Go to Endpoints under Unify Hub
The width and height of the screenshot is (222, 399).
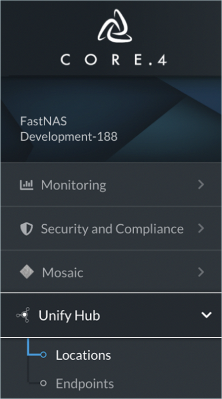pos(84,384)
